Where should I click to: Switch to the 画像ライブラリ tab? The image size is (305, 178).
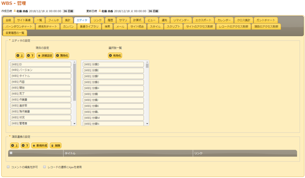point(89,26)
